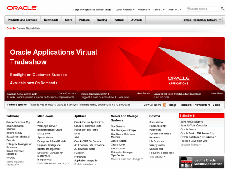Click 'Oracle Database 11g' link under Databáze

pyautogui.click(x=18, y=122)
